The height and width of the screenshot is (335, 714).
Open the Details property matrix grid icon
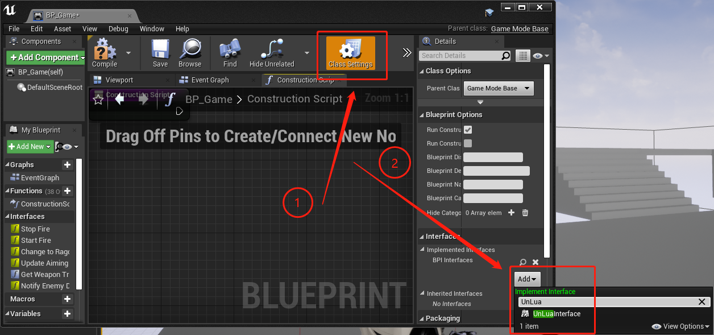(x=522, y=56)
